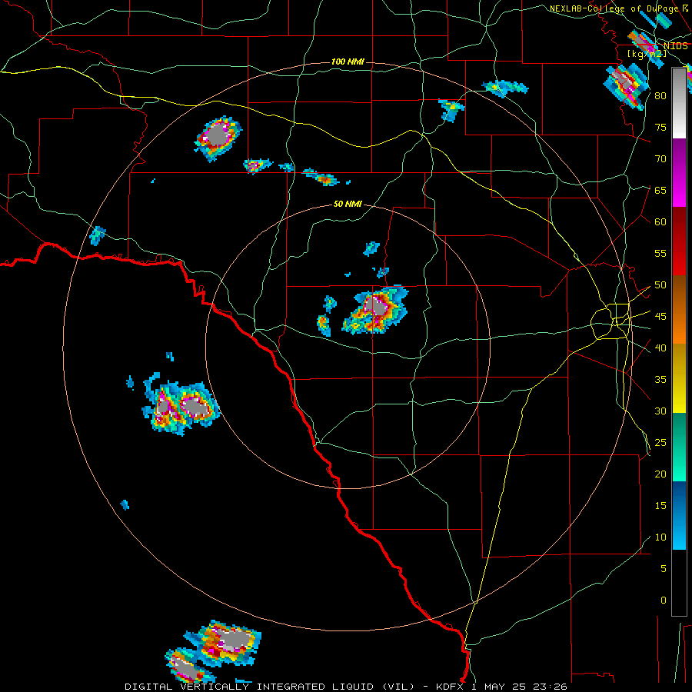
Task: Click the NEXLAB-College of DuPage credit text
Action: [614, 8]
